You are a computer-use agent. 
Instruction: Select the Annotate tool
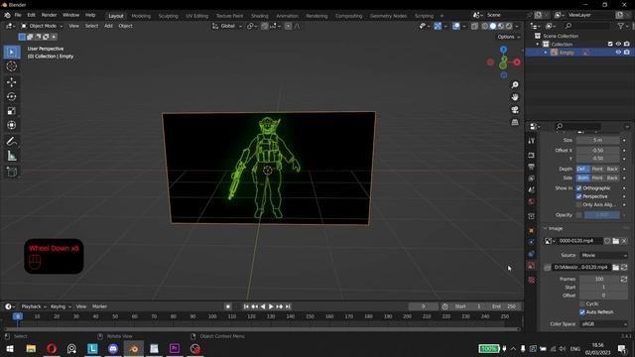(12, 141)
